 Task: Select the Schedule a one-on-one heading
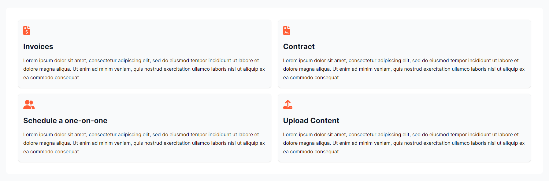tap(65, 121)
